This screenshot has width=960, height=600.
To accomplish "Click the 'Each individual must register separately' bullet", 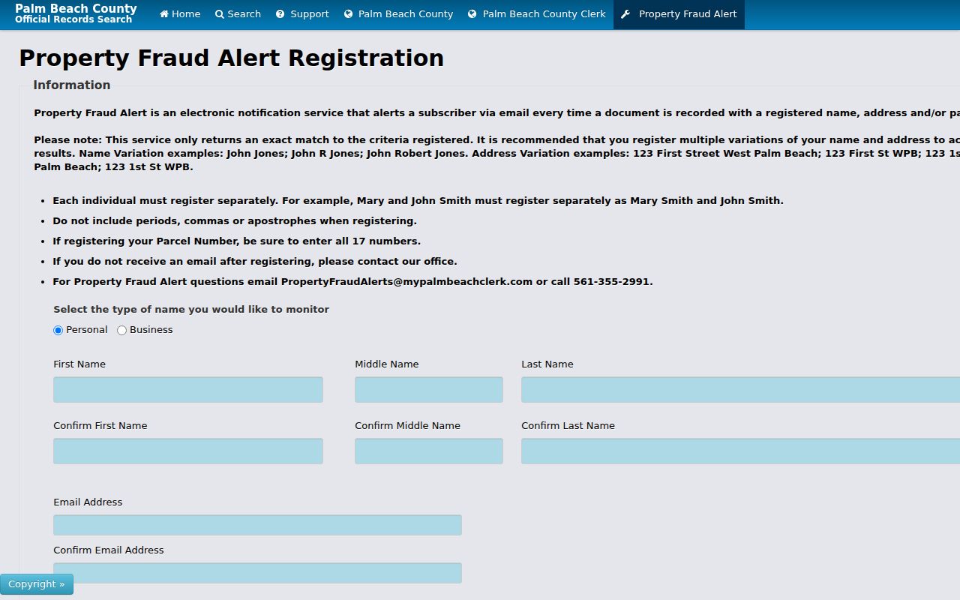I will coord(418,201).
